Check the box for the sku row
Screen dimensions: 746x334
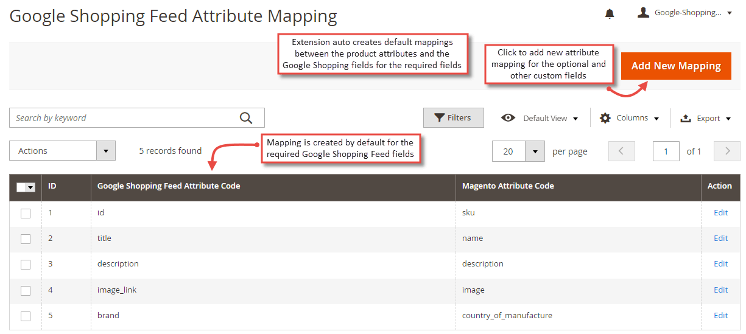pos(26,214)
